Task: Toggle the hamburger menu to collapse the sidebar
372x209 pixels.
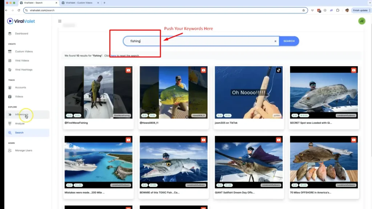Action: coord(60,21)
